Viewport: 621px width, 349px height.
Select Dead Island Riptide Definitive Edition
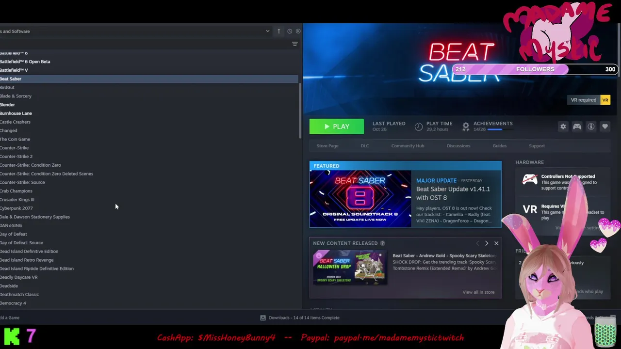point(149,269)
